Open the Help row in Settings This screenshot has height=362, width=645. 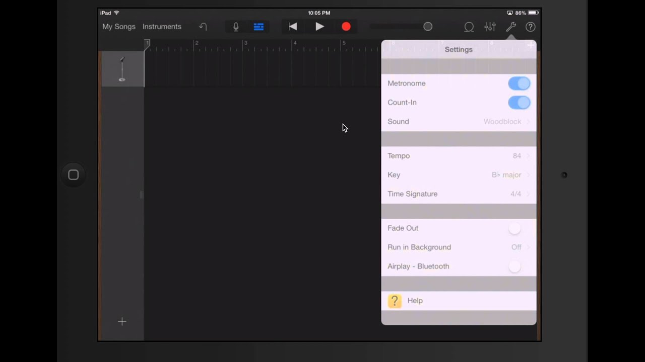click(x=459, y=301)
